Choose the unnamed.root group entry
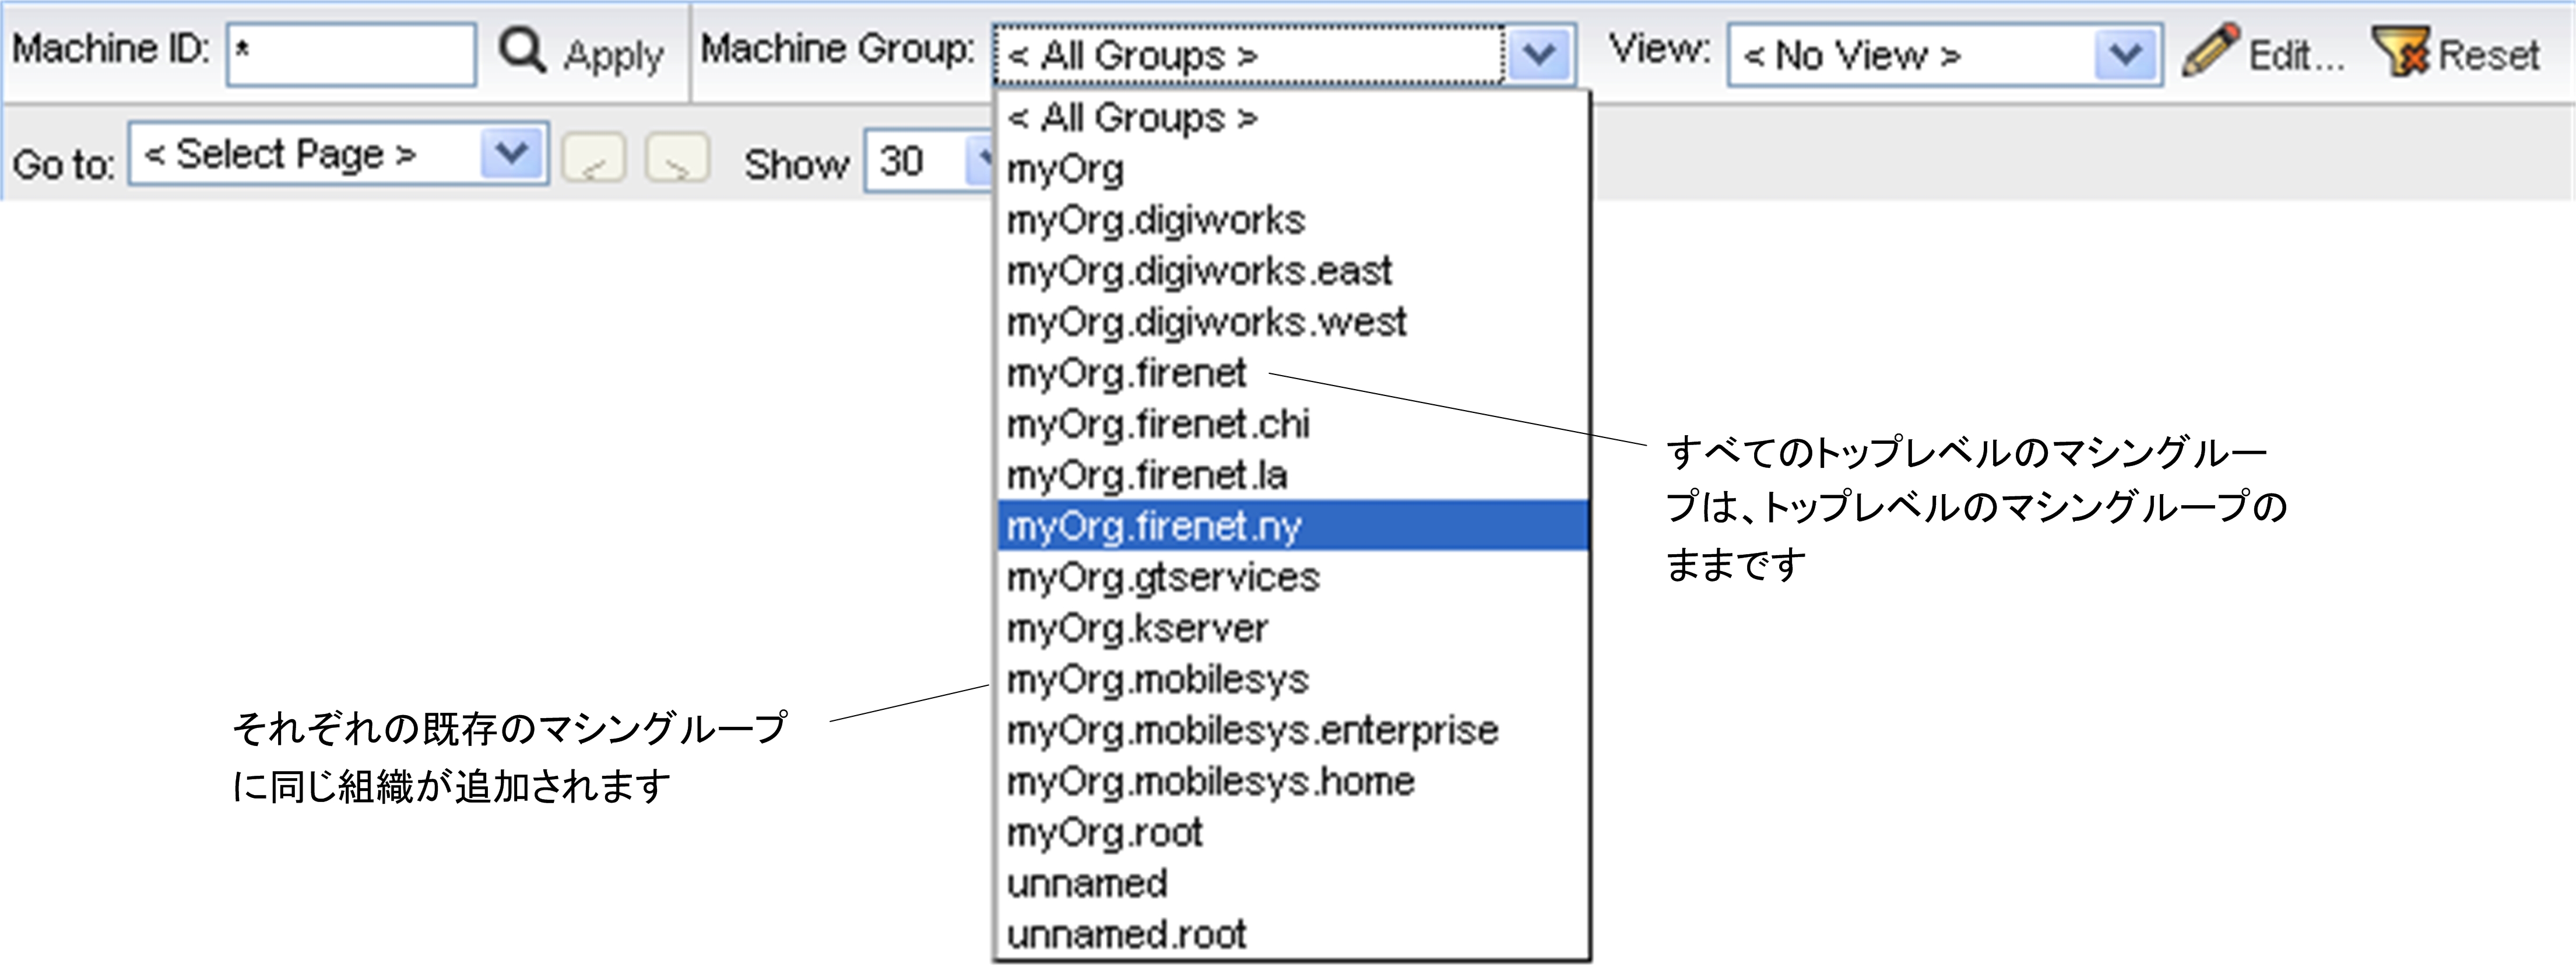The height and width of the screenshot is (970, 2576). [x=1292, y=935]
